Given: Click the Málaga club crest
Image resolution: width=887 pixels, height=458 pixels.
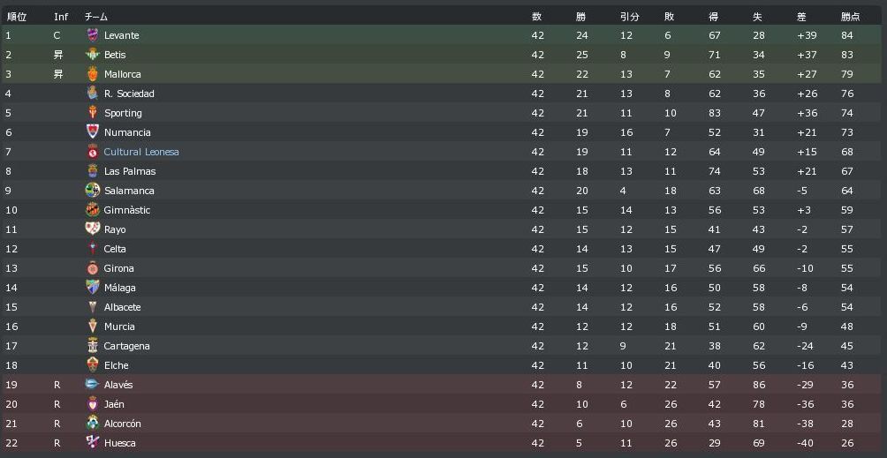Looking at the screenshot, I should coord(92,288).
